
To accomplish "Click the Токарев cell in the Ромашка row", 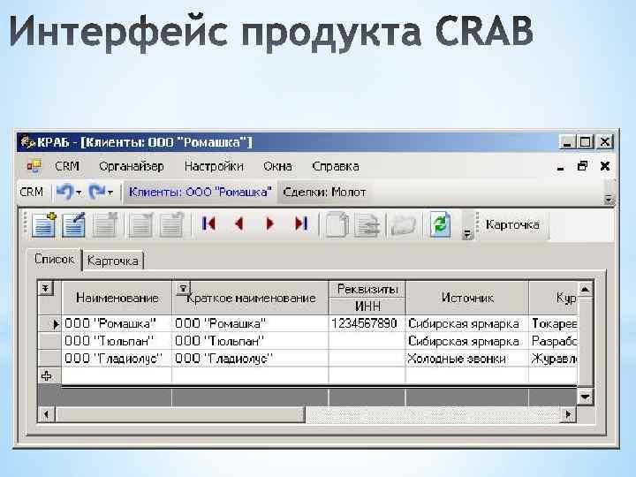I will pos(554,323).
